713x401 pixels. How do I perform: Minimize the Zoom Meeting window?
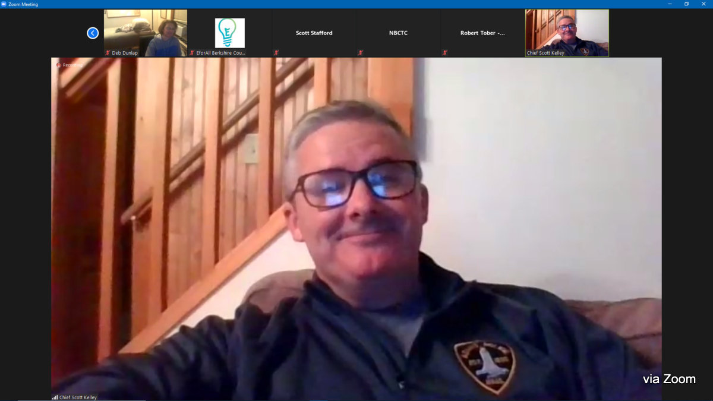670,4
